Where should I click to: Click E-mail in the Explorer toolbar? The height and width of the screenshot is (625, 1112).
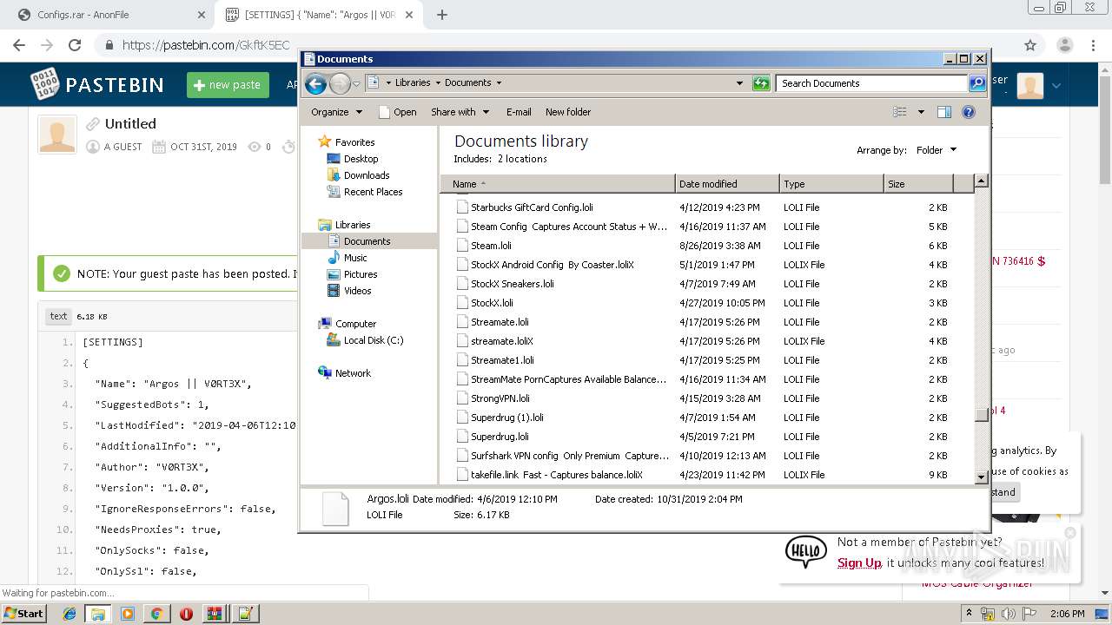click(x=519, y=112)
